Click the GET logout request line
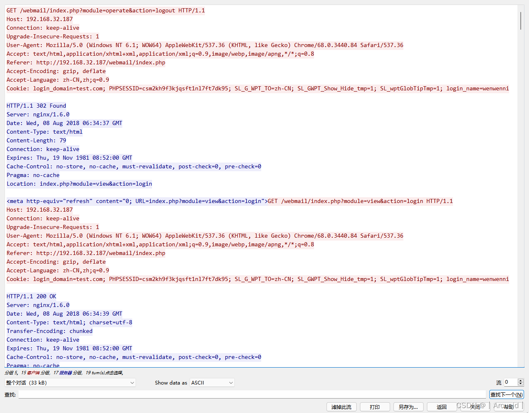529x413 pixels. pos(106,10)
